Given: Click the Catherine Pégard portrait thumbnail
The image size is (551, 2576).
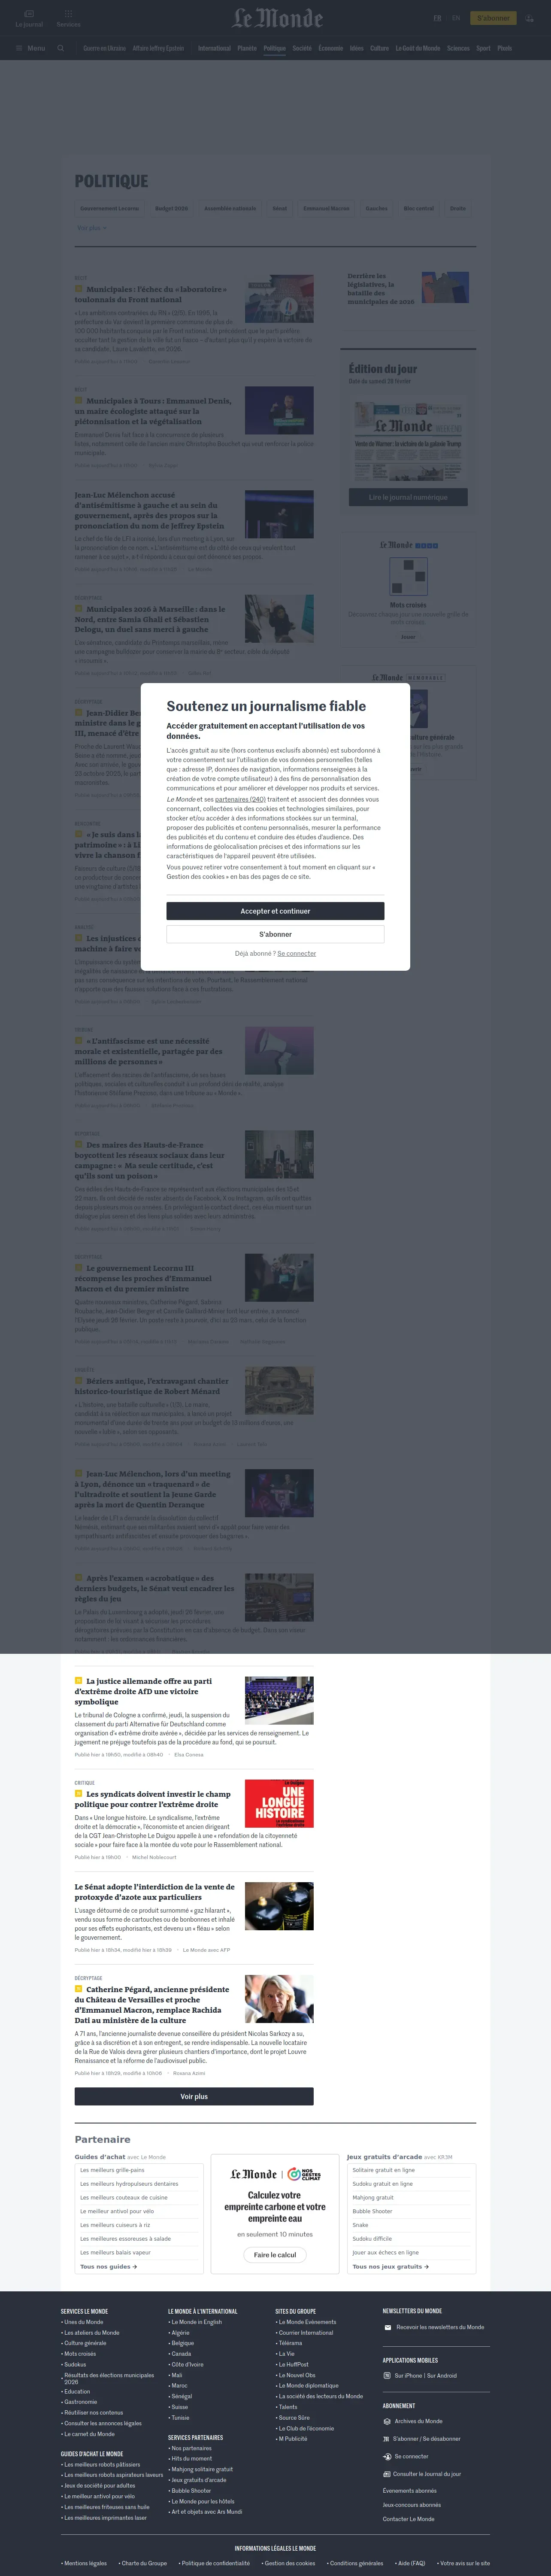Looking at the screenshot, I should tap(279, 1999).
